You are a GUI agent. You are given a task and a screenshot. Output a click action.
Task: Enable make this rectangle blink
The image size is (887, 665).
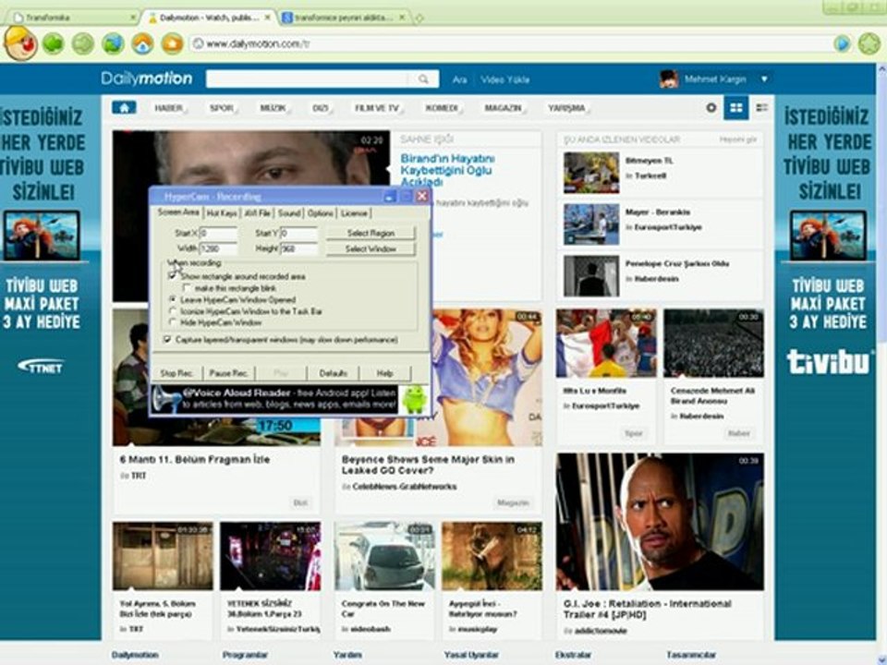187,288
